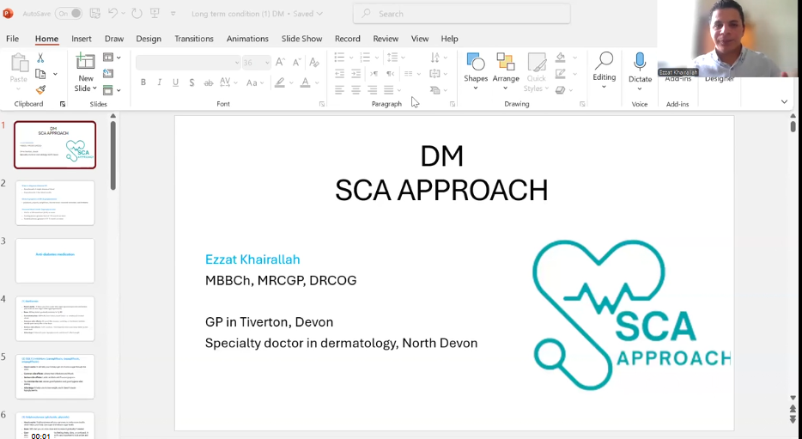Toggle Italic formatting
802x439 pixels.
click(x=160, y=82)
